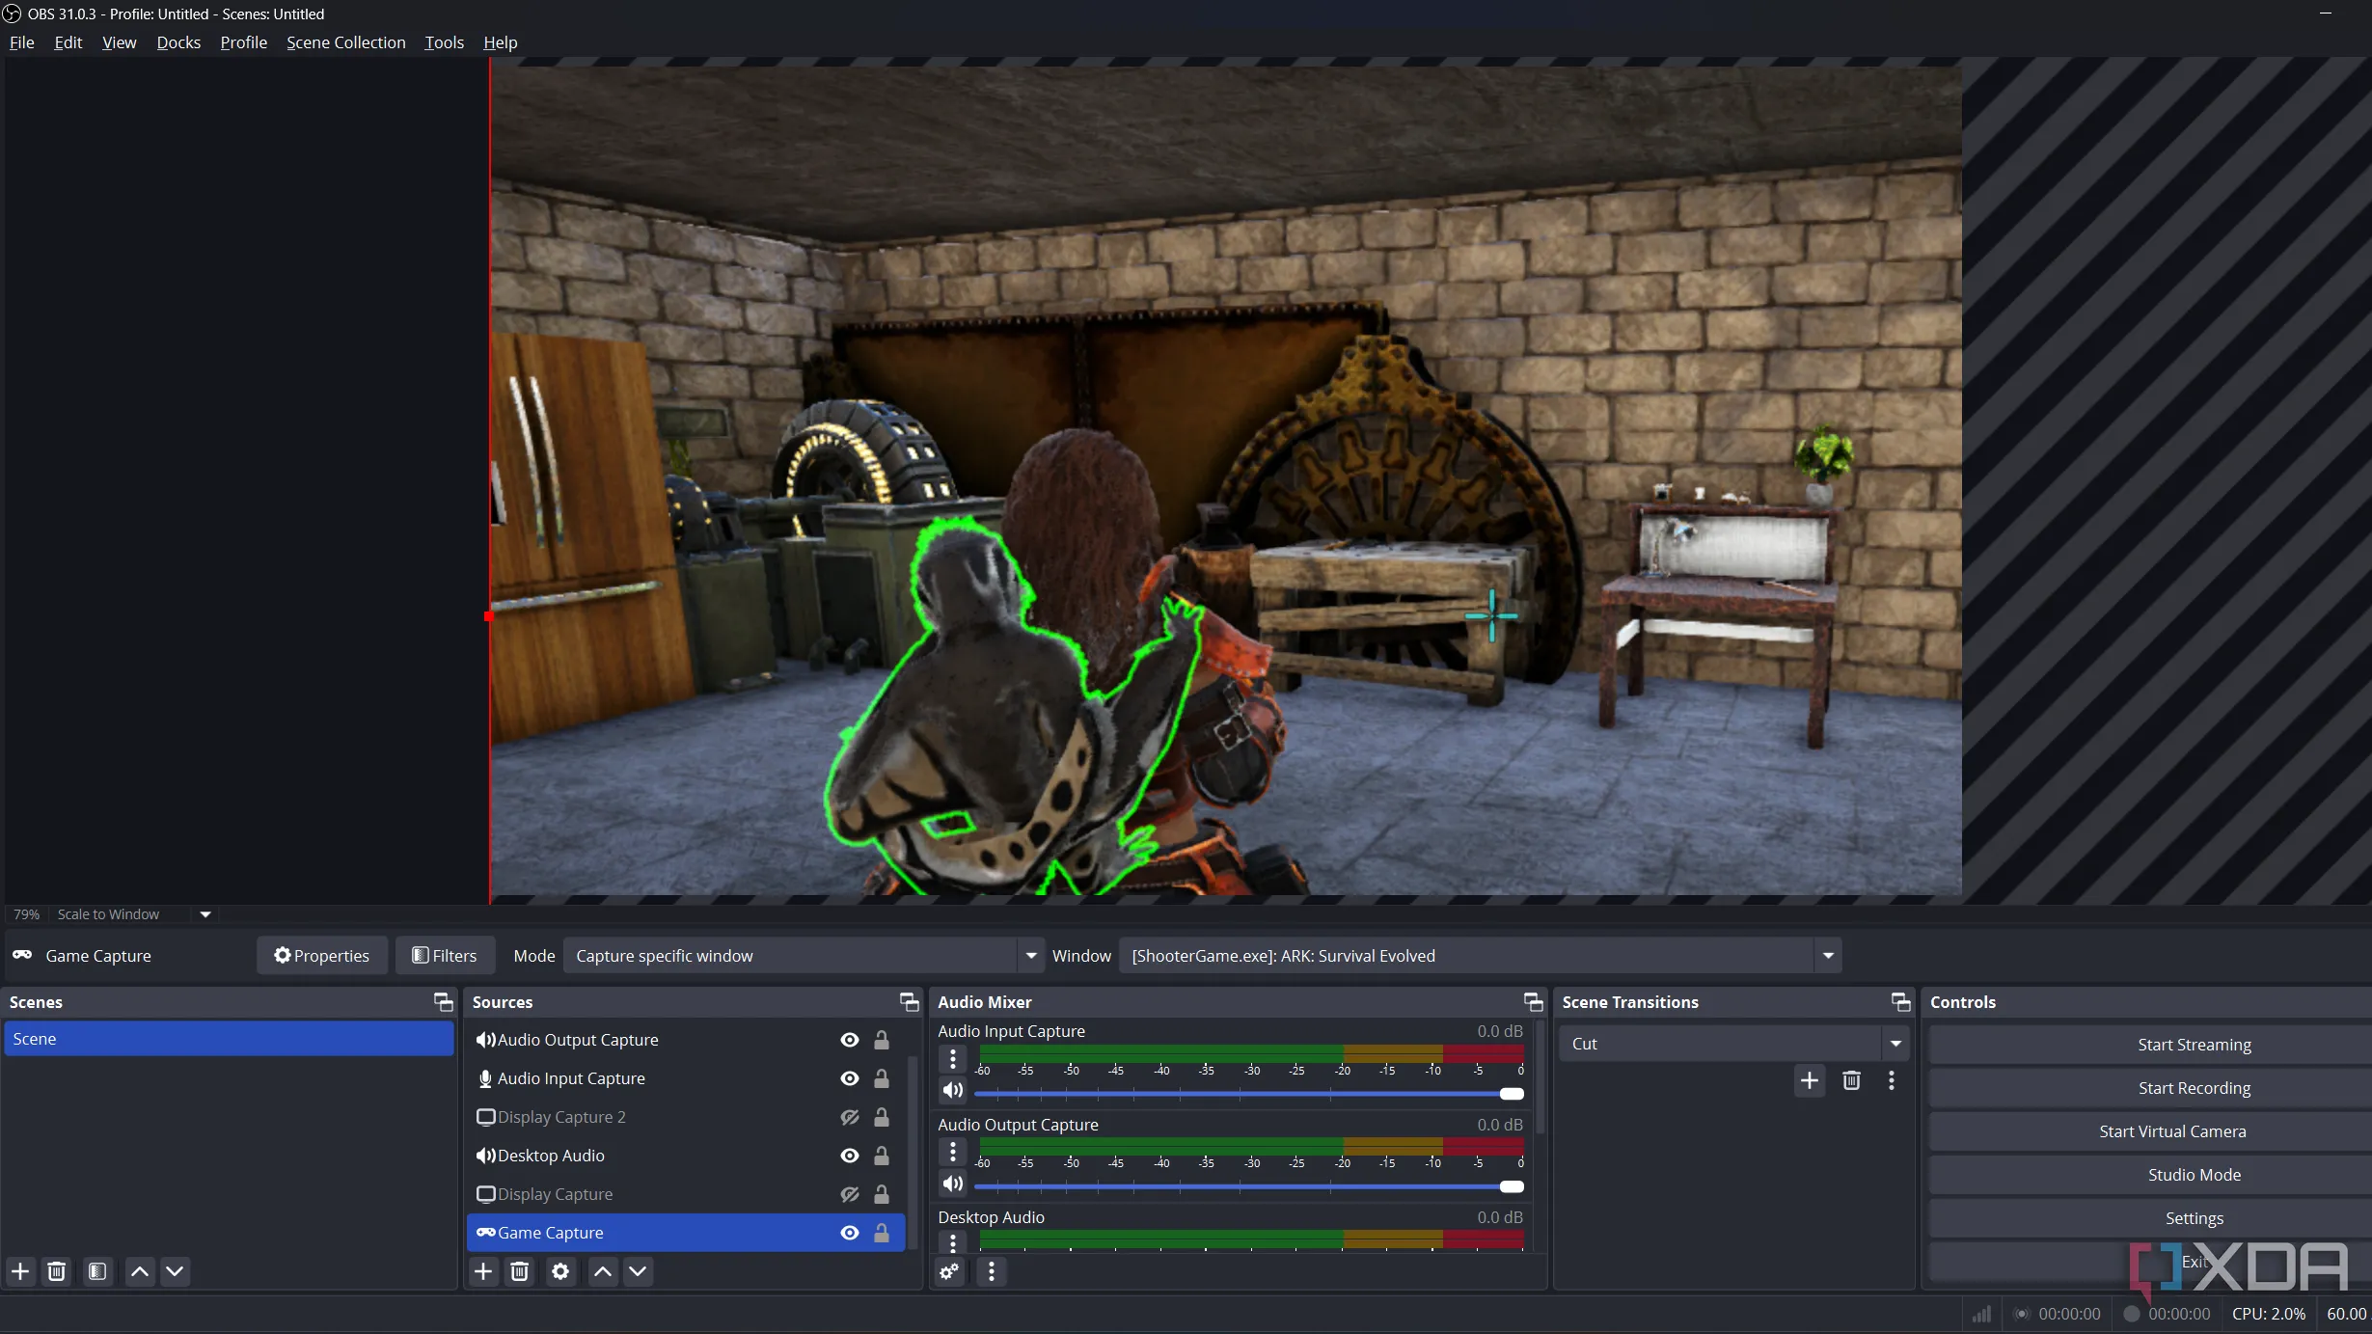Open the Cut transition dropdown
Viewport: 2372px width, 1334px height.
click(x=1895, y=1044)
